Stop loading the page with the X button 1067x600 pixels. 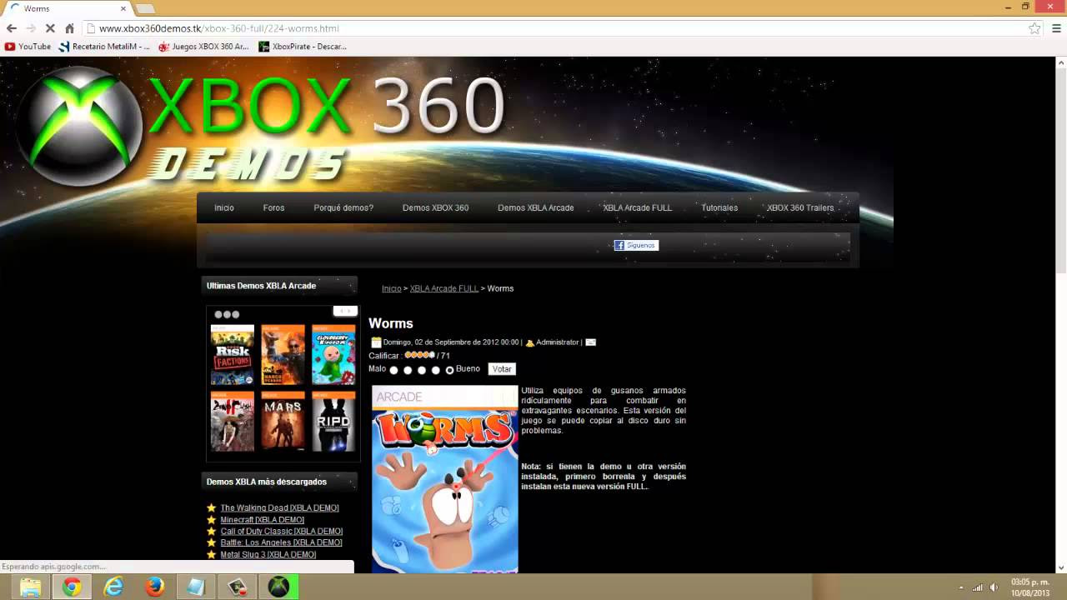pos(50,28)
